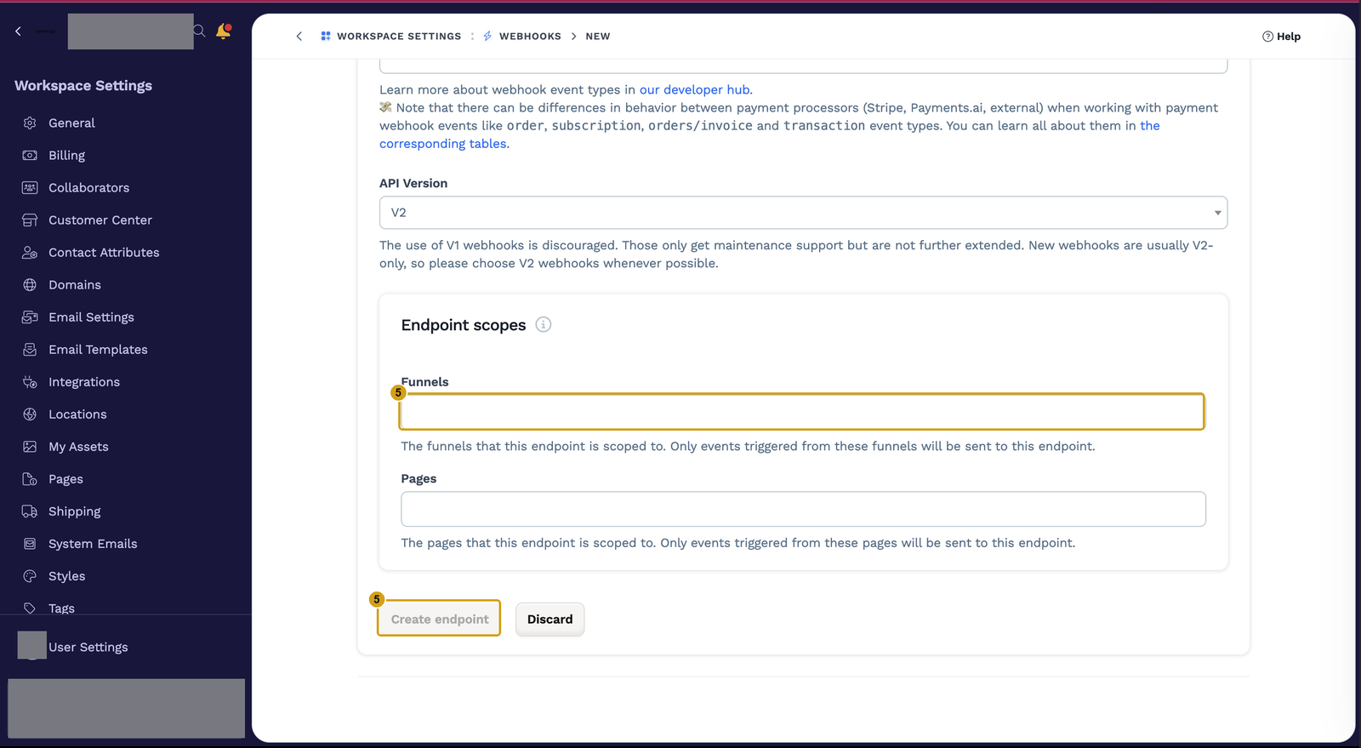Screen dimensions: 1361x748
Task: Click the search magnifier icon in the sidebar
Action: point(199,31)
